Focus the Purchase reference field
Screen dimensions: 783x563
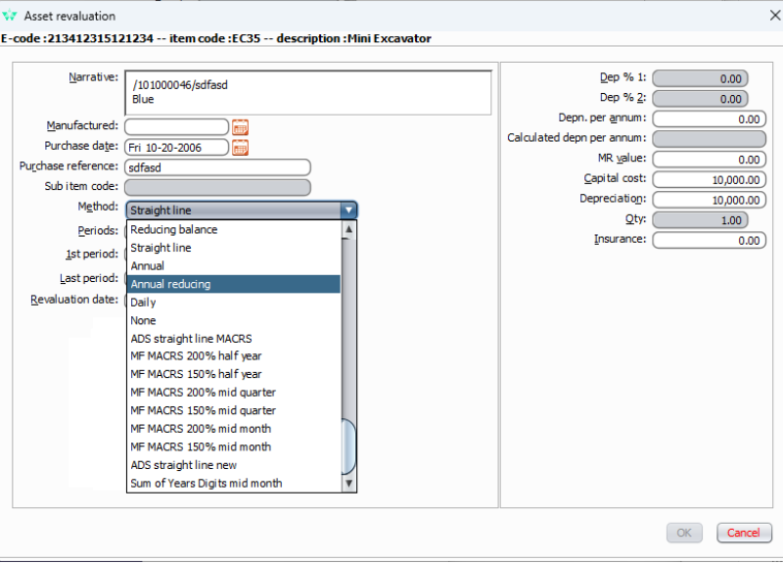tap(217, 167)
